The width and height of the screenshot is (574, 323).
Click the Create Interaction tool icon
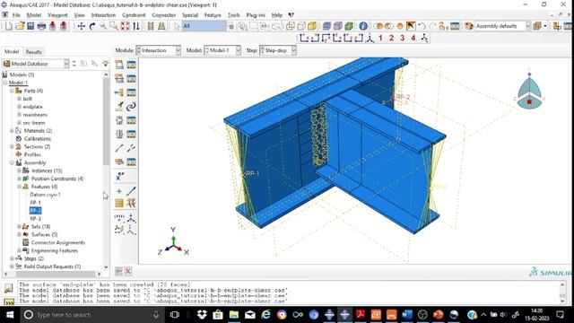(119, 65)
